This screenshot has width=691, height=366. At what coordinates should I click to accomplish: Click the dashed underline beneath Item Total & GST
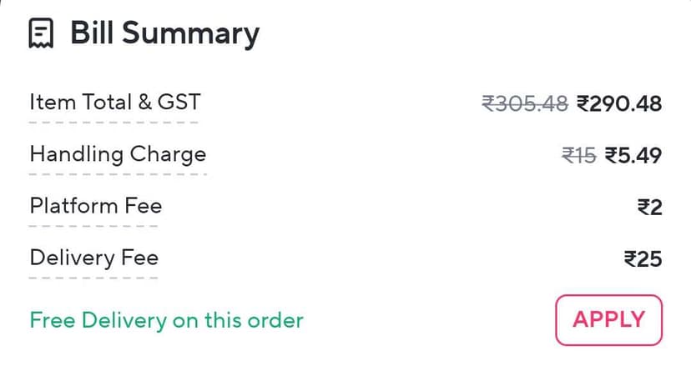(x=113, y=123)
